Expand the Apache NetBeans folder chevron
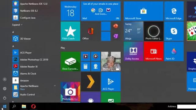This screenshot has width=196, height=110. click(55, 86)
